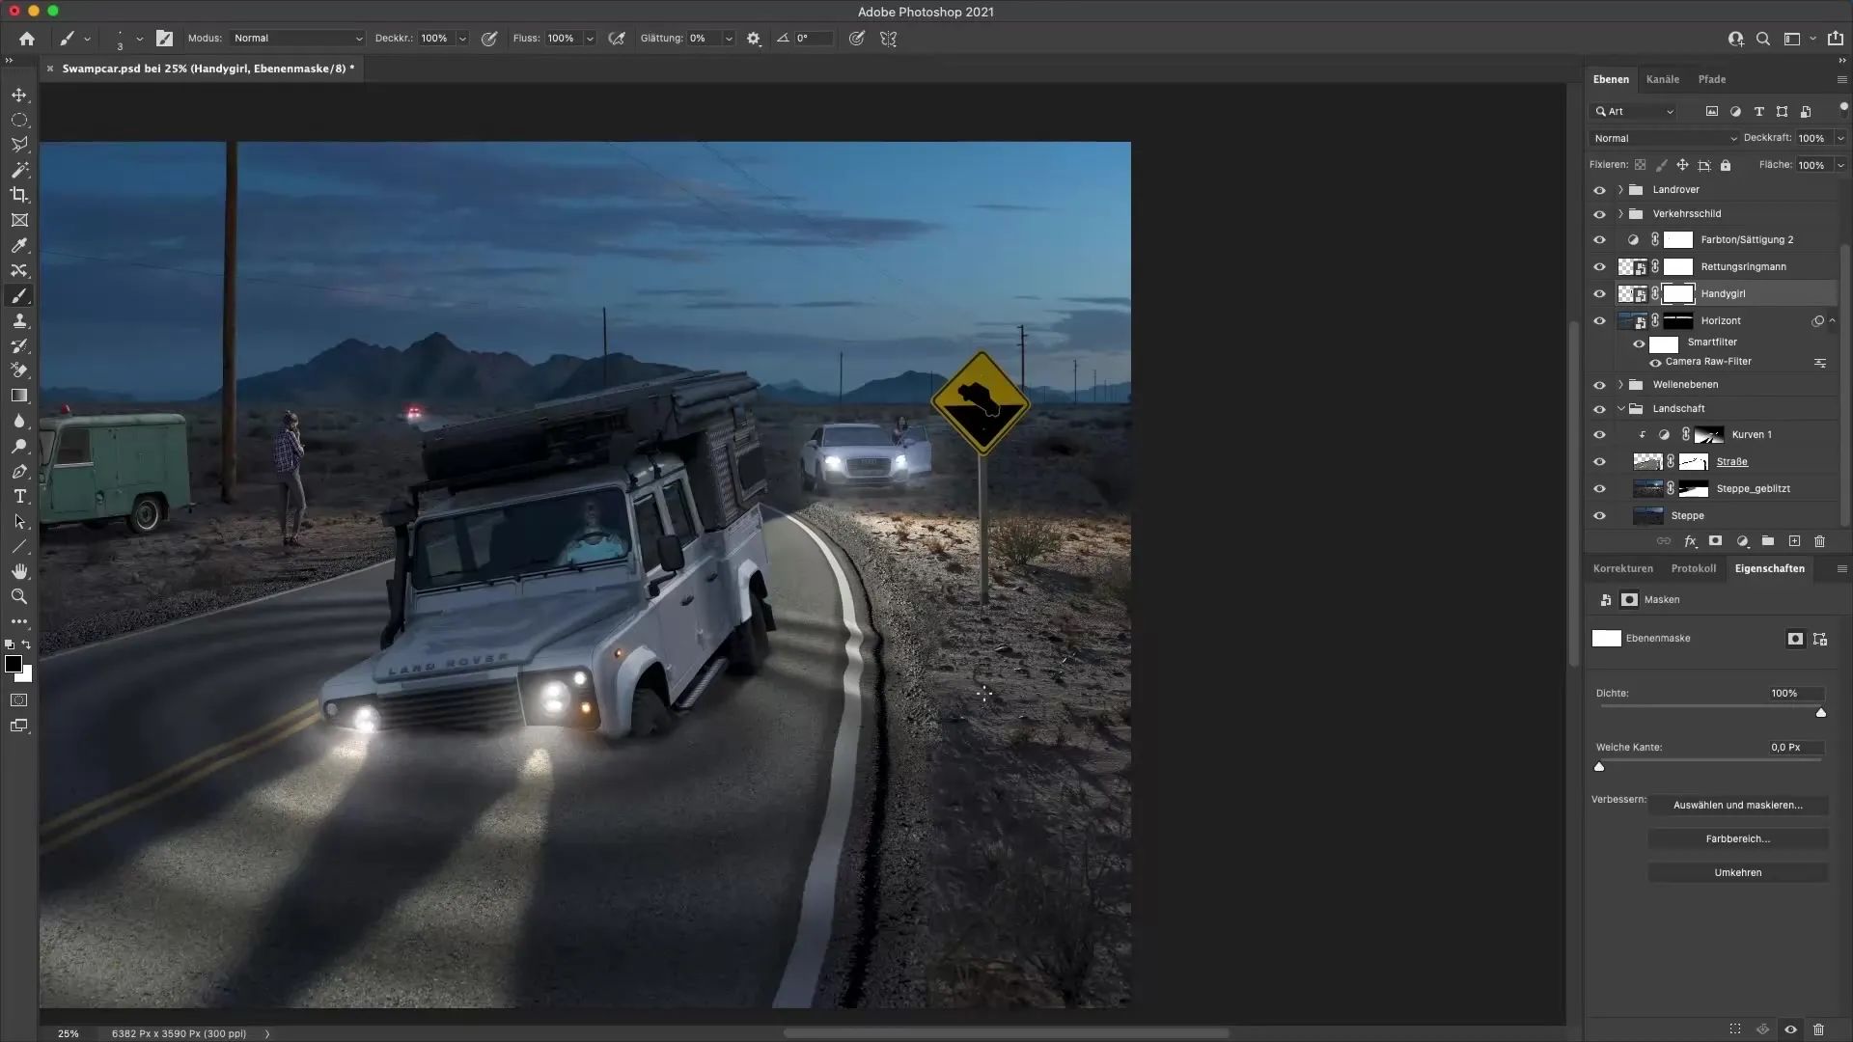Image resolution: width=1853 pixels, height=1042 pixels.
Task: Delete layer via trash icon
Action: 1819,541
